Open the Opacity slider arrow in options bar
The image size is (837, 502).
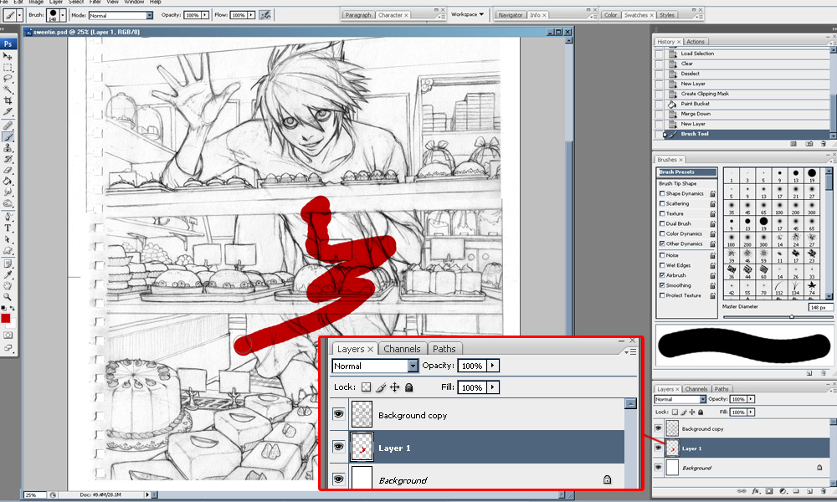(x=205, y=15)
